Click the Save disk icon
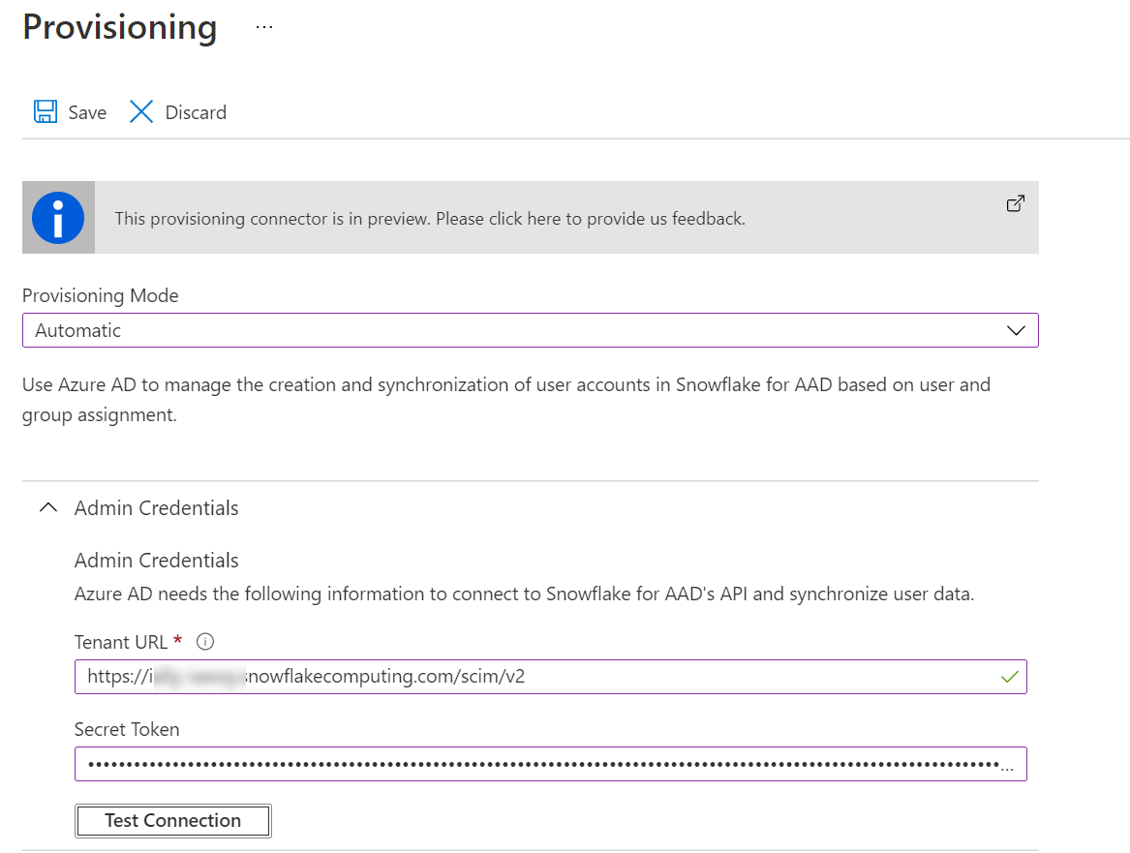This screenshot has height=853, width=1130. click(46, 111)
